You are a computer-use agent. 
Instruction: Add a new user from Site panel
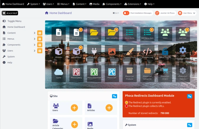click(x=75, y=108)
